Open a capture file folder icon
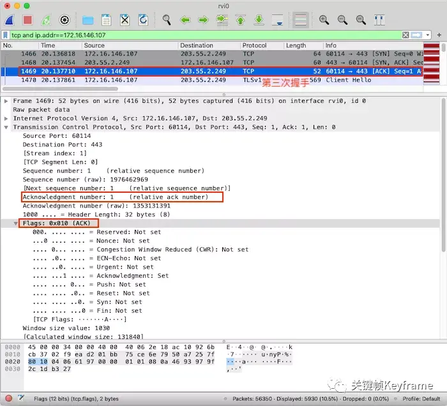 pos(88,20)
